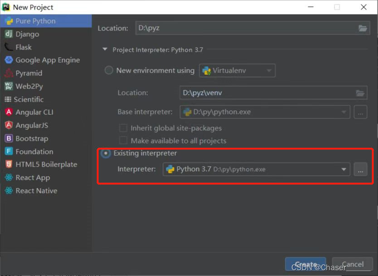Click the venv Location field D:\pyz\venv
The width and height of the screenshot is (378, 276).
click(x=273, y=93)
